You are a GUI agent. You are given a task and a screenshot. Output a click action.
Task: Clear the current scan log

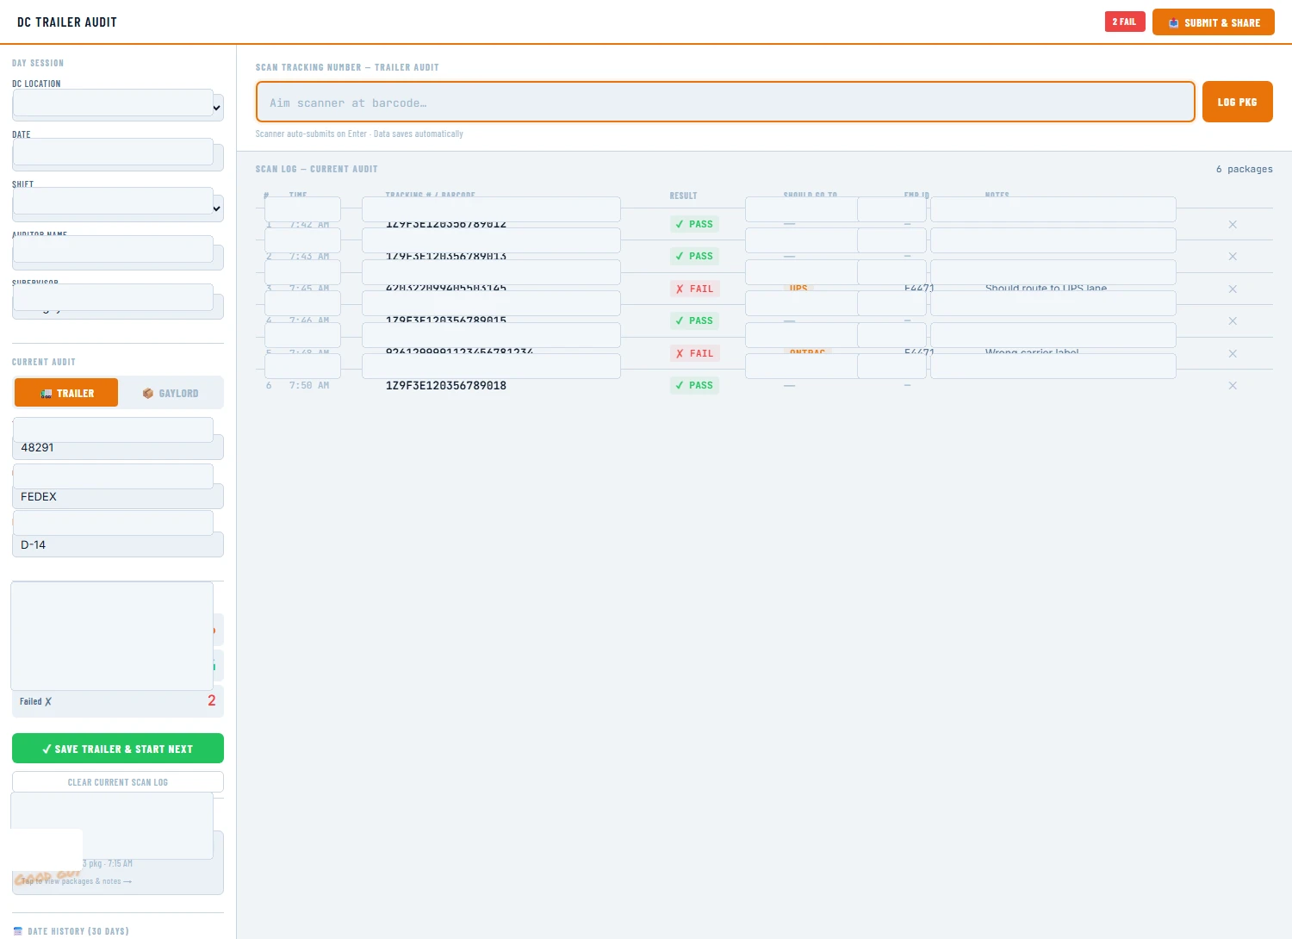click(118, 782)
